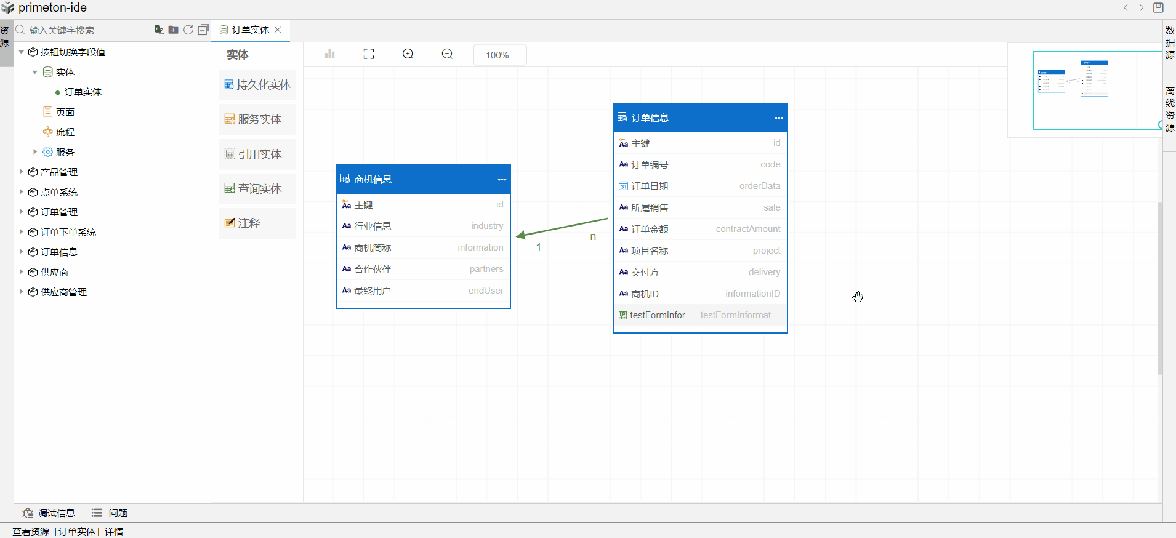Screen dimensions: 1176x538
Task: Click the minimap overview thumbnail
Action: click(1084, 89)
